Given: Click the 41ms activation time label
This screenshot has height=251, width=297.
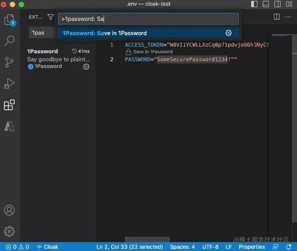Looking at the screenshot, I should [81, 51].
